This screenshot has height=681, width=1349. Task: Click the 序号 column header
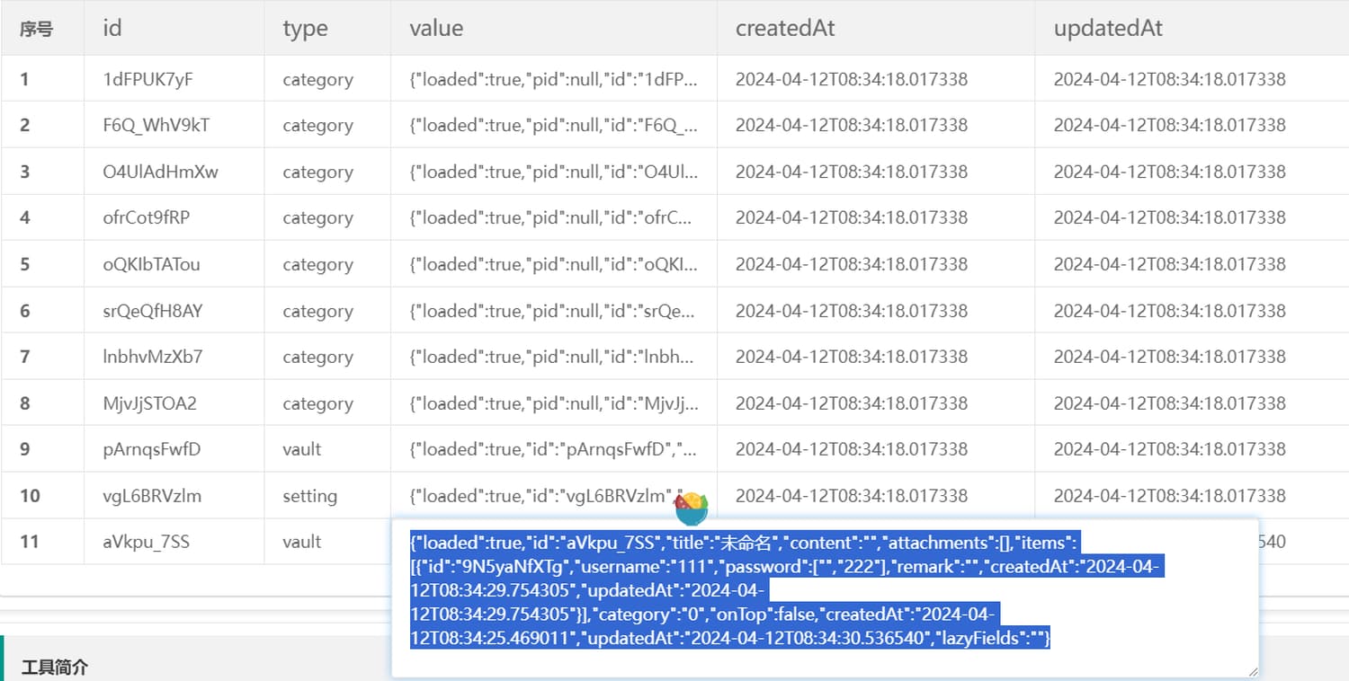(37, 29)
